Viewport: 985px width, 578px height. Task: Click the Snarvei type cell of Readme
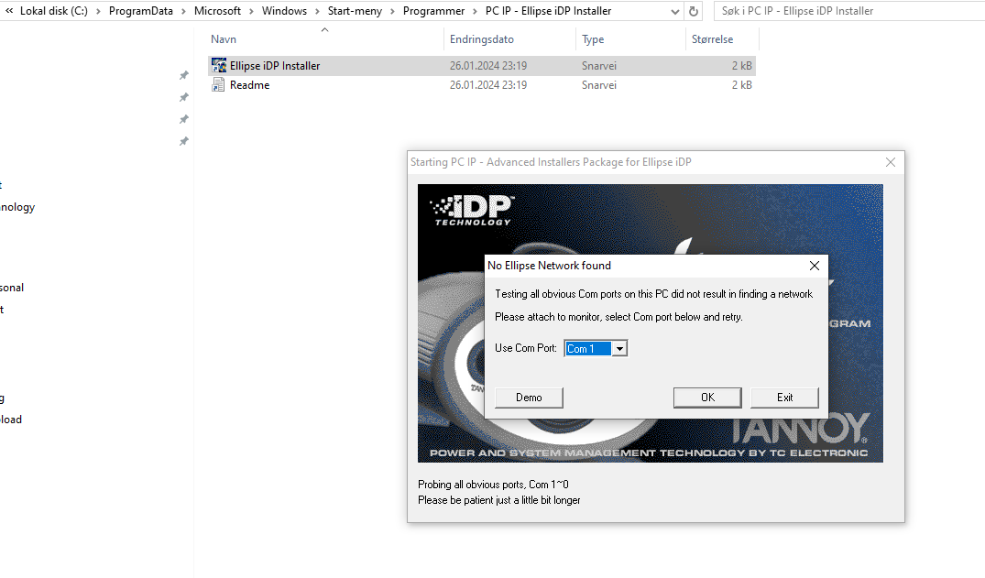tap(598, 85)
